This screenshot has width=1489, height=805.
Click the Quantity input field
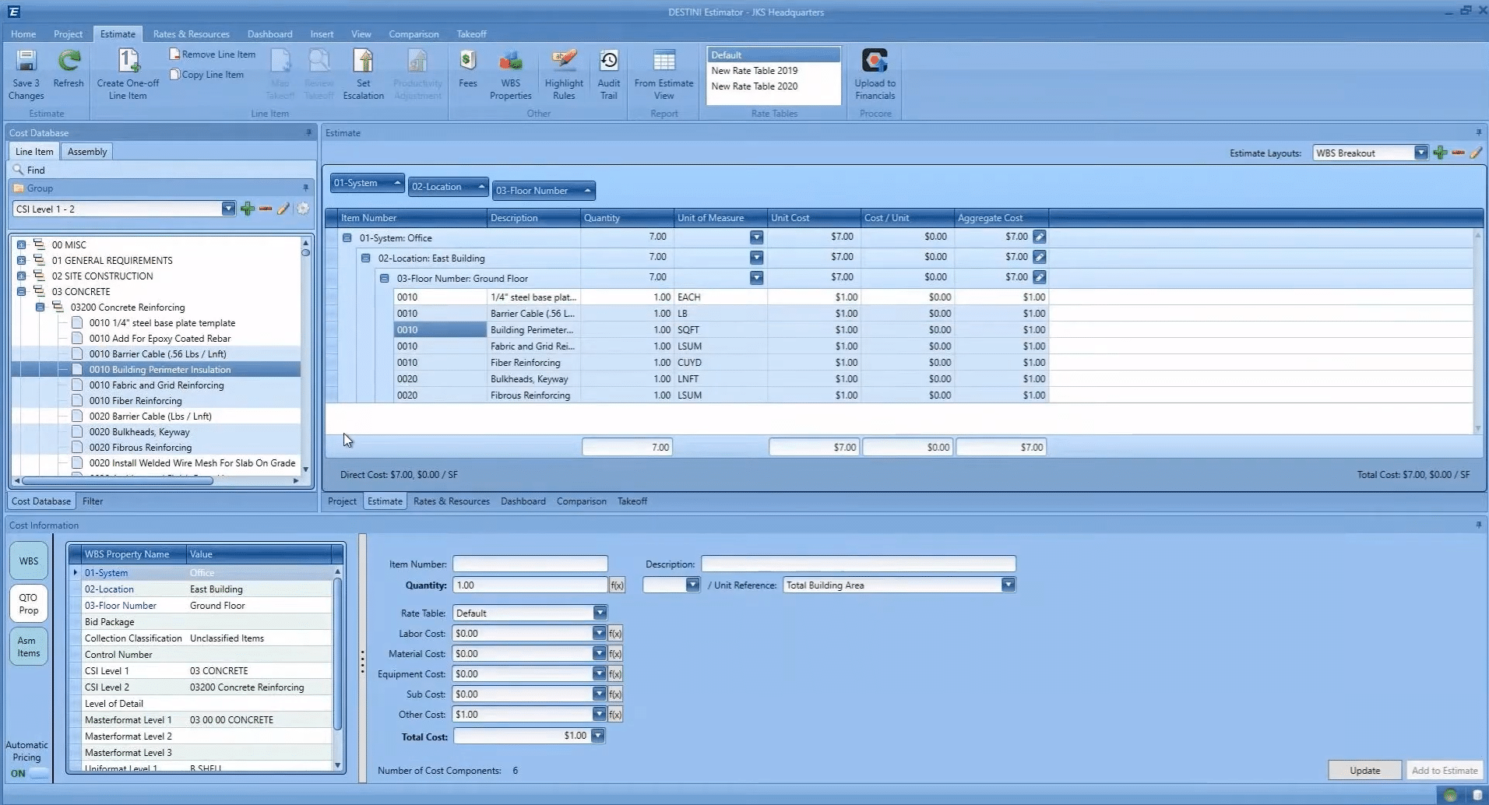point(530,585)
